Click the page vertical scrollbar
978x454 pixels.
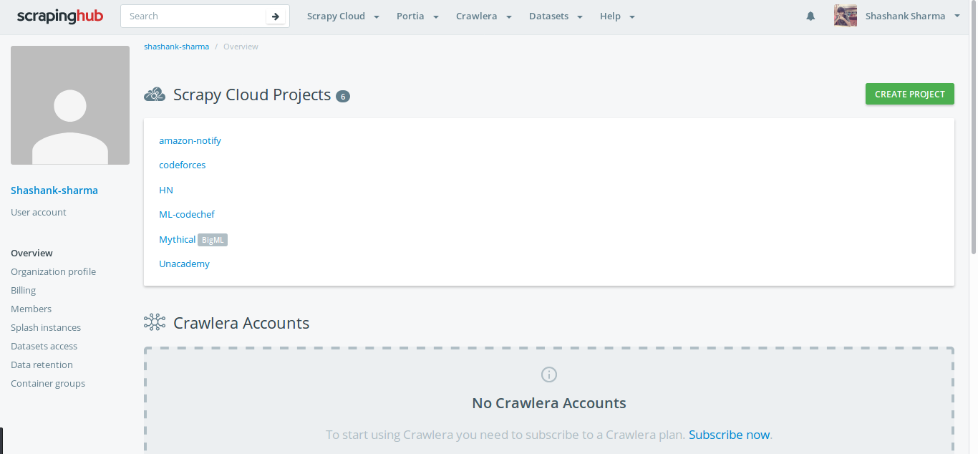click(974, 127)
